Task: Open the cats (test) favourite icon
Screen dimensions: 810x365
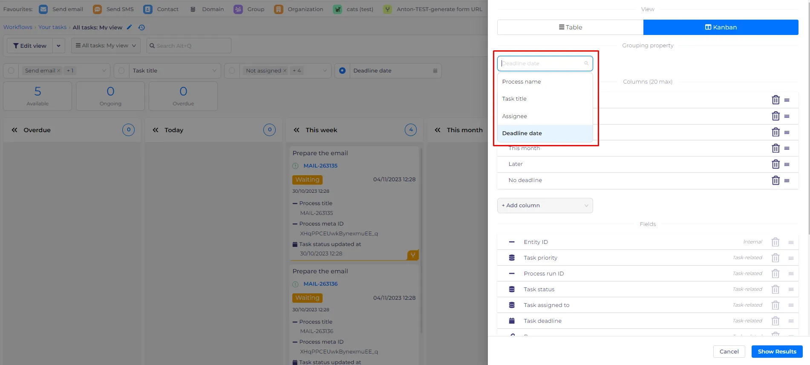Action: 337,9
